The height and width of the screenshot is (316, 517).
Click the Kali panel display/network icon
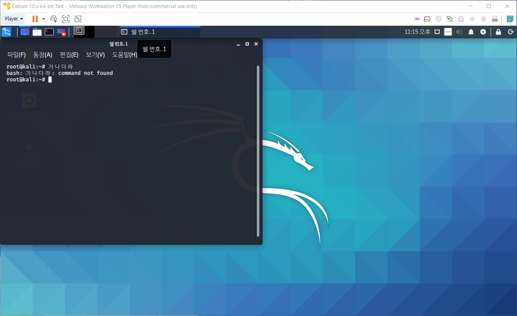click(x=437, y=32)
